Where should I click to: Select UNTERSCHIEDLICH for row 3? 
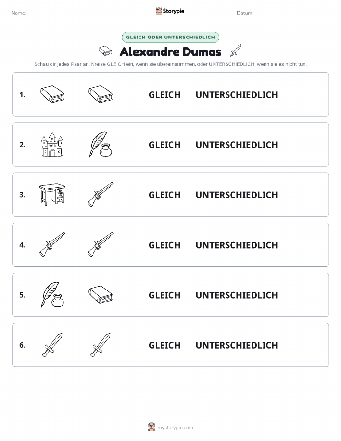[x=237, y=195]
